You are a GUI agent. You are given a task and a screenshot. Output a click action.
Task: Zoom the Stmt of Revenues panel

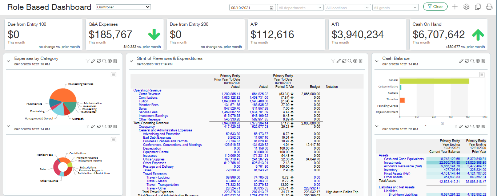pyautogui.click(x=349, y=61)
